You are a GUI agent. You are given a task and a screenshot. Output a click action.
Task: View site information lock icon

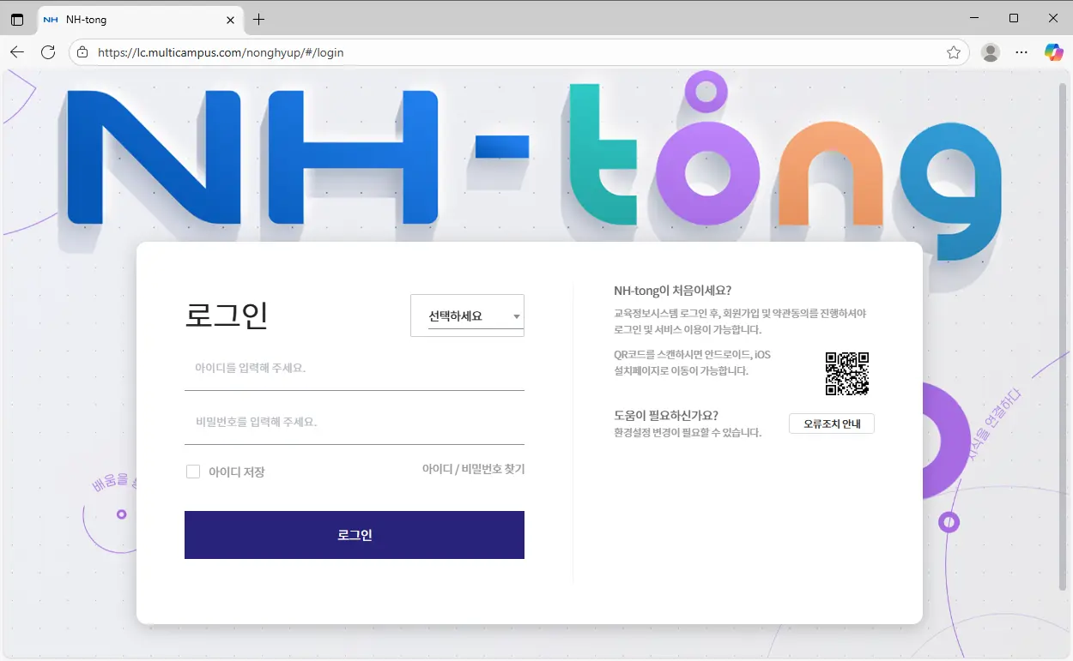pos(82,52)
